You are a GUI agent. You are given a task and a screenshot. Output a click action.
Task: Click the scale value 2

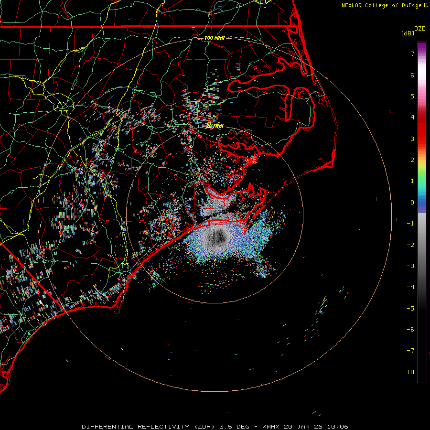tap(412, 160)
